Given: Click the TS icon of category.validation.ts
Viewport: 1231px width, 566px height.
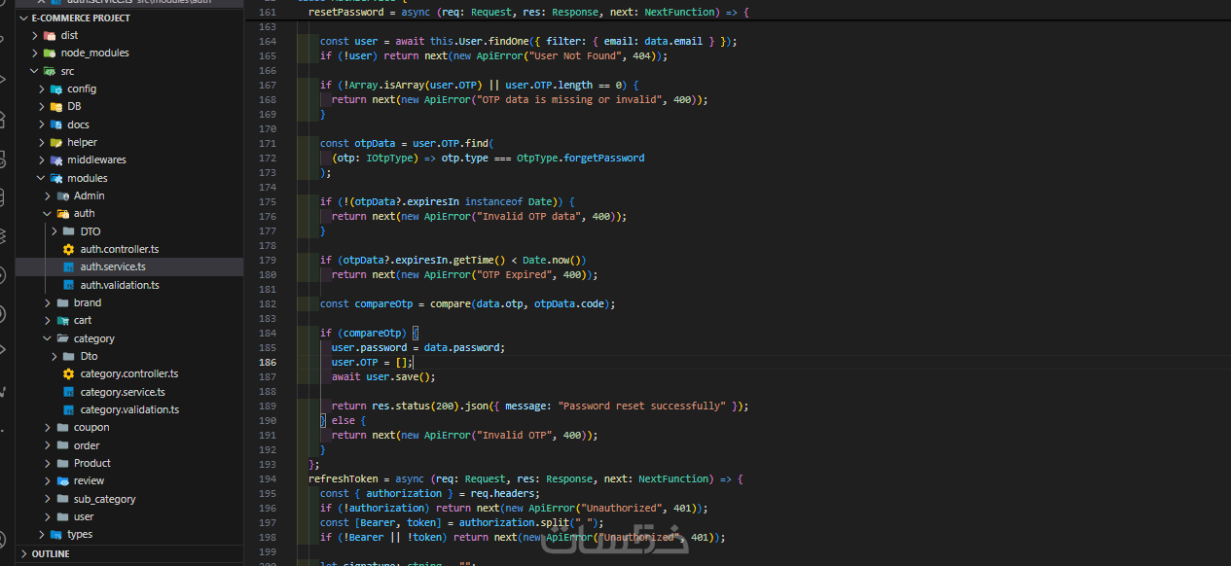Looking at the screenshot, I should tap(68, 409).
